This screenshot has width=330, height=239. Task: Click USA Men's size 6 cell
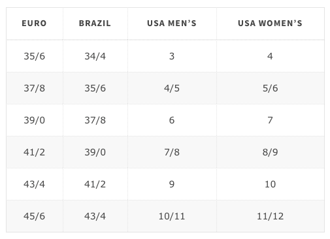172,120
